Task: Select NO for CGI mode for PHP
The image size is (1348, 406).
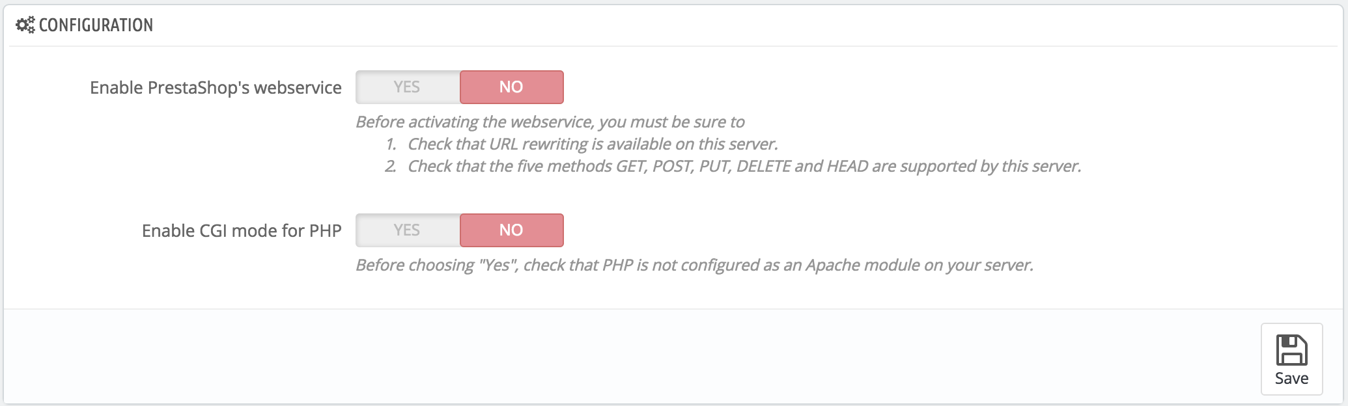Action: pyautogui.click(x=511, y=230)
